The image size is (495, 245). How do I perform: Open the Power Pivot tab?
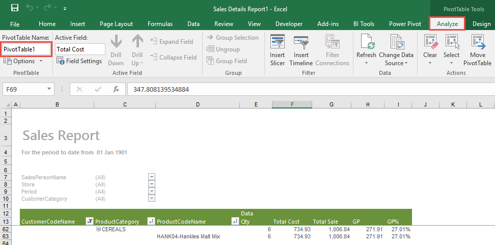click(405, 24)
